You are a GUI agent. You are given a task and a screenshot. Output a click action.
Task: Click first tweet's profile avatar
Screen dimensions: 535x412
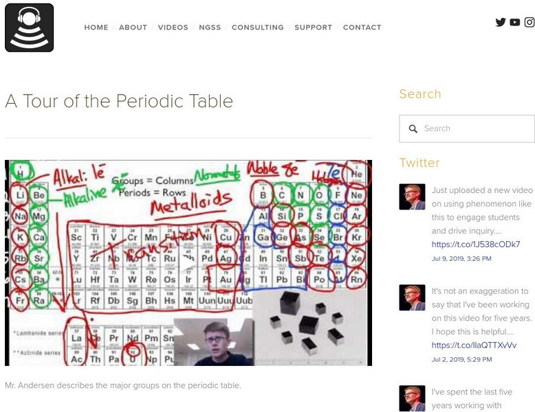pos(412,196)
